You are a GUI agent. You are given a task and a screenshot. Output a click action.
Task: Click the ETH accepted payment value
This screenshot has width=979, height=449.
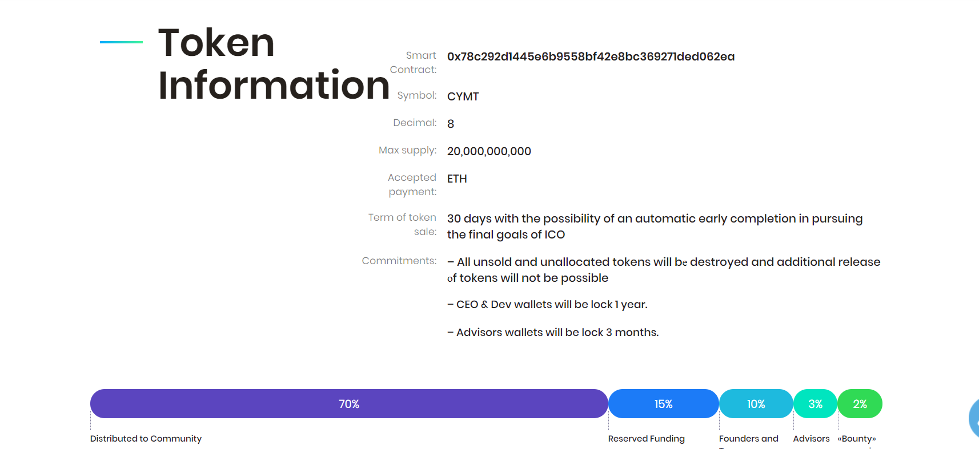(x=457, y=179)
